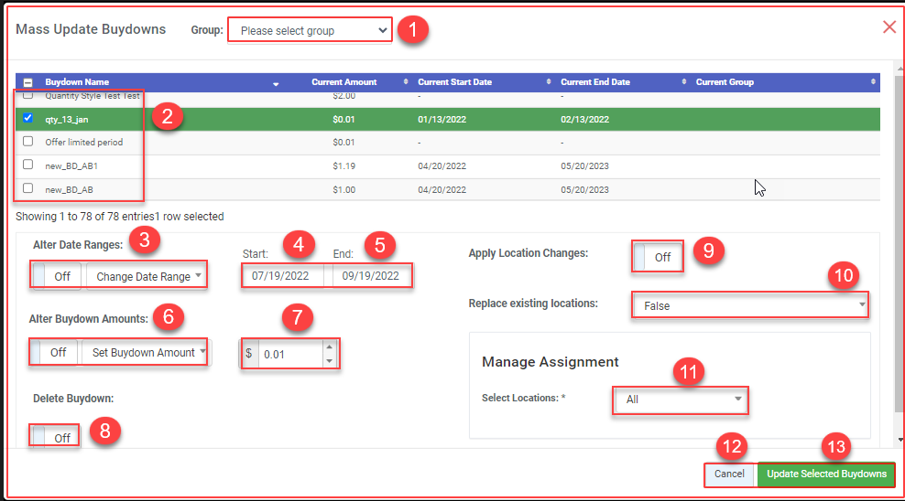This screenshot has width=905, height=501.
Task: Open the Select Locations dropdown
Action: (681, 400)
